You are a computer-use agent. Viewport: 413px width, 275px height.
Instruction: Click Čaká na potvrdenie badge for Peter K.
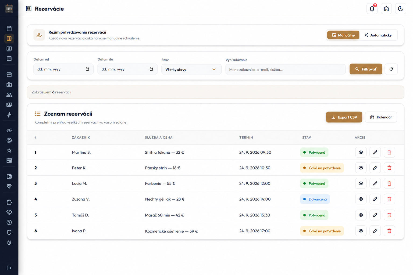coord(322,168)
